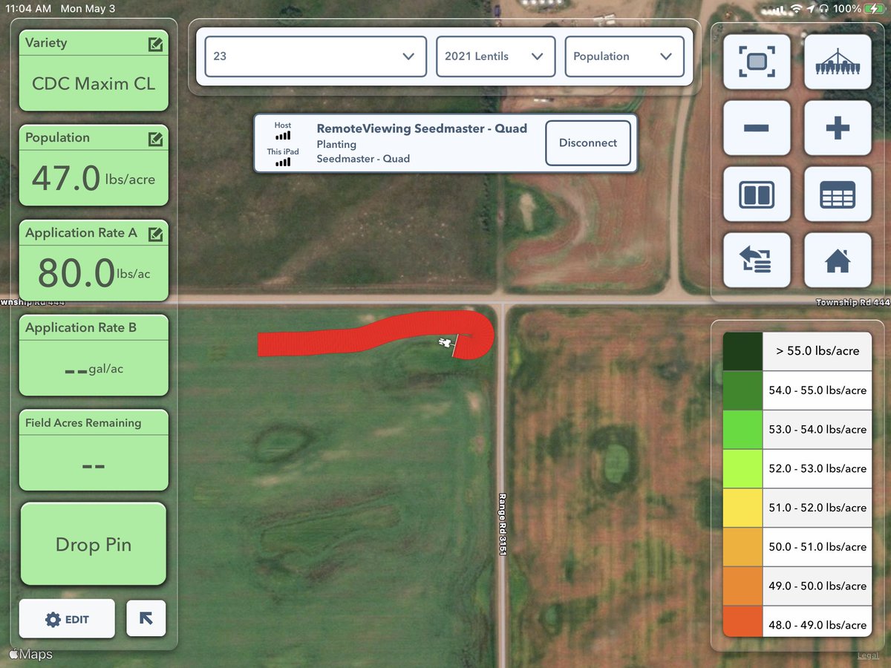Open the 2021 Lentils crop dropdown
The image size is (891, 668).
pyautogui.click(x=495, y=56)
